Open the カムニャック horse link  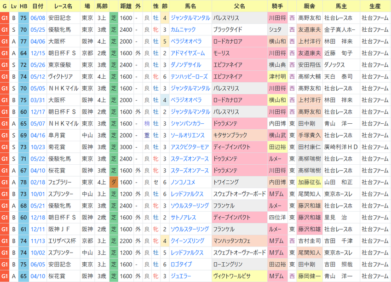tap(183, 29)
